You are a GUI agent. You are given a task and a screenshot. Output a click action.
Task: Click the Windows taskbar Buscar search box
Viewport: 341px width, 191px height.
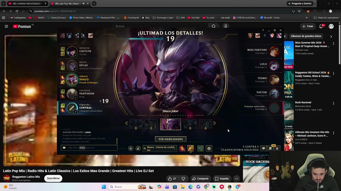[x=128, y=187]
